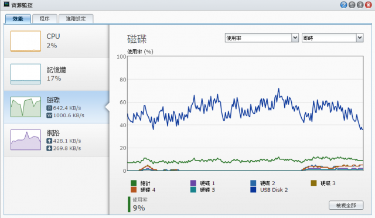This screenshot has width=375, height=218.
Task: Click the 使用率 (%) axis label
Action: (x=140, y=52)
